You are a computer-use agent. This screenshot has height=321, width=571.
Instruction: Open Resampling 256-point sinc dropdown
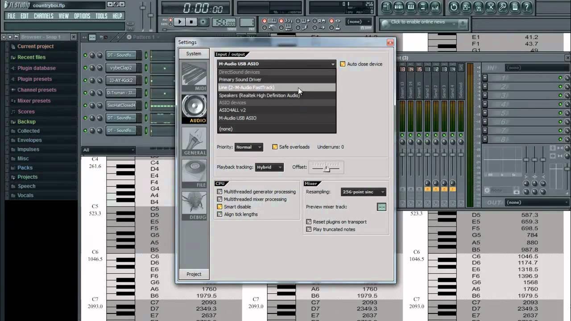[364, 192]
